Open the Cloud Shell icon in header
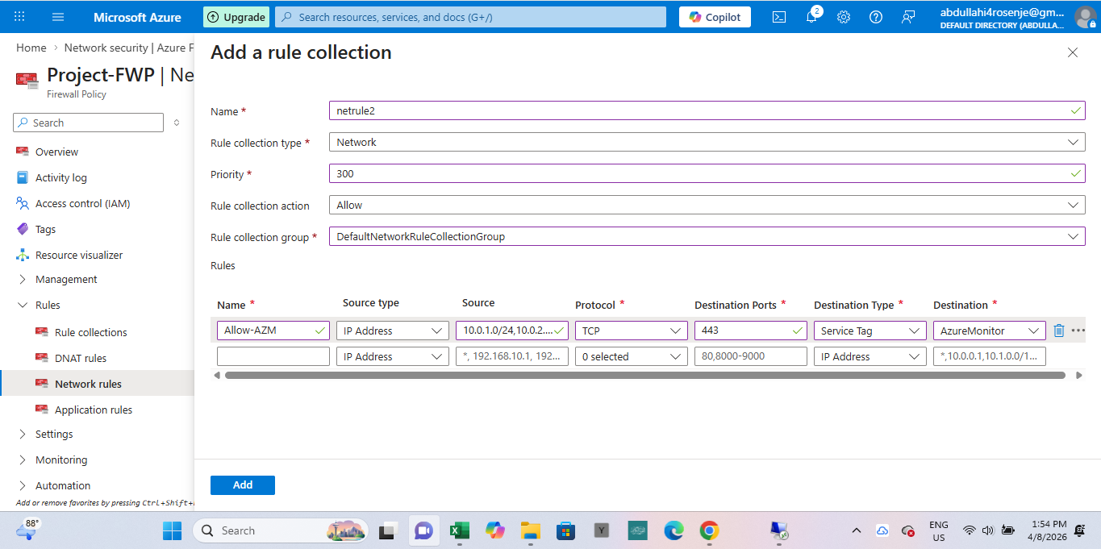Screen dimensions: 1101x549 coord(779,17)
